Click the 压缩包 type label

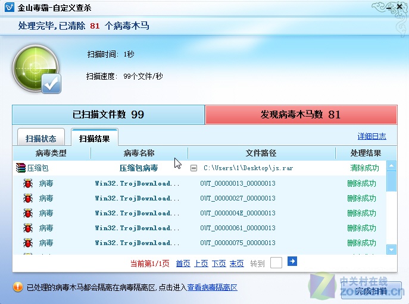pos(38,168)
